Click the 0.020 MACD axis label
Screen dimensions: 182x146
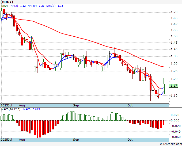tap(175, 115)
